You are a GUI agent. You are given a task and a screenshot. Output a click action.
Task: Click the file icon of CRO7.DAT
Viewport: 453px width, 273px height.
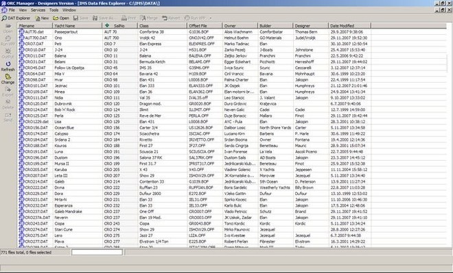21,44
